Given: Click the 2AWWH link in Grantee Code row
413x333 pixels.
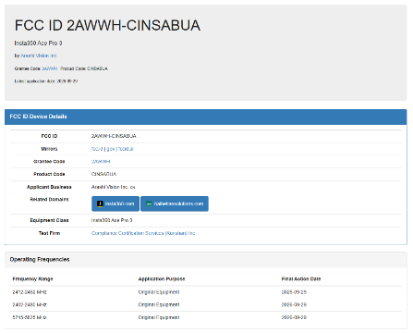Looking at the screenshot, I should [101, 162].
